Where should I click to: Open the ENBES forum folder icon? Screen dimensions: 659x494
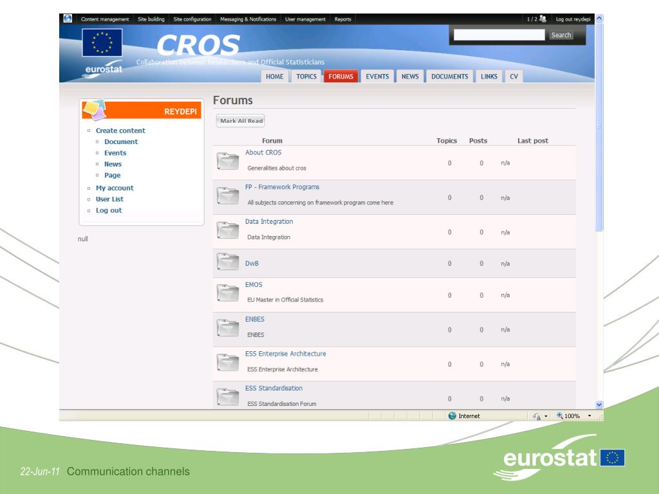point(228,328)
